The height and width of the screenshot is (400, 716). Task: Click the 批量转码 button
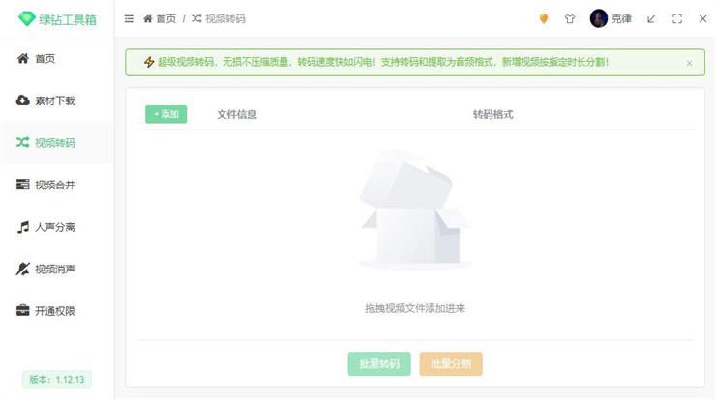(379, 364)
